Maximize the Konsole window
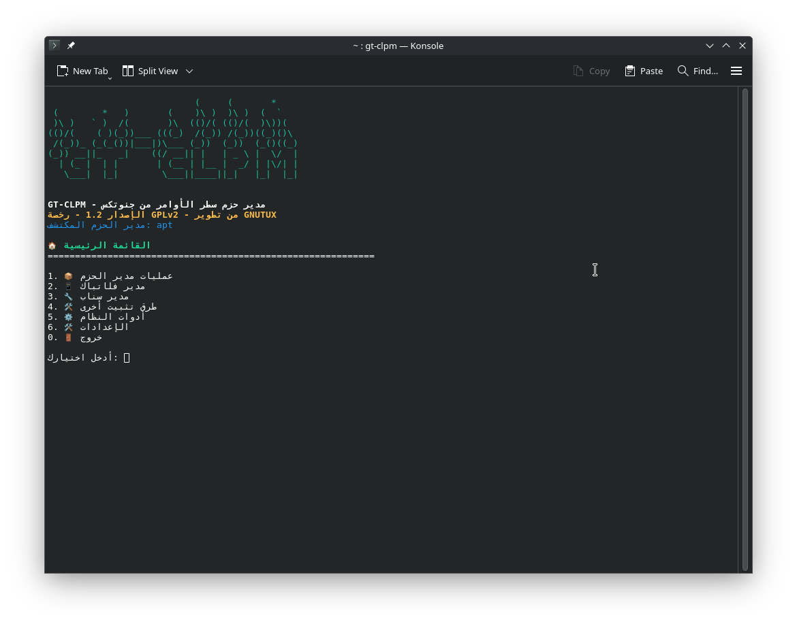 (726, 46)
